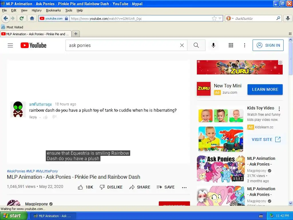Click the SIGN IN button
293x220 pixels.
click(268, 45)
